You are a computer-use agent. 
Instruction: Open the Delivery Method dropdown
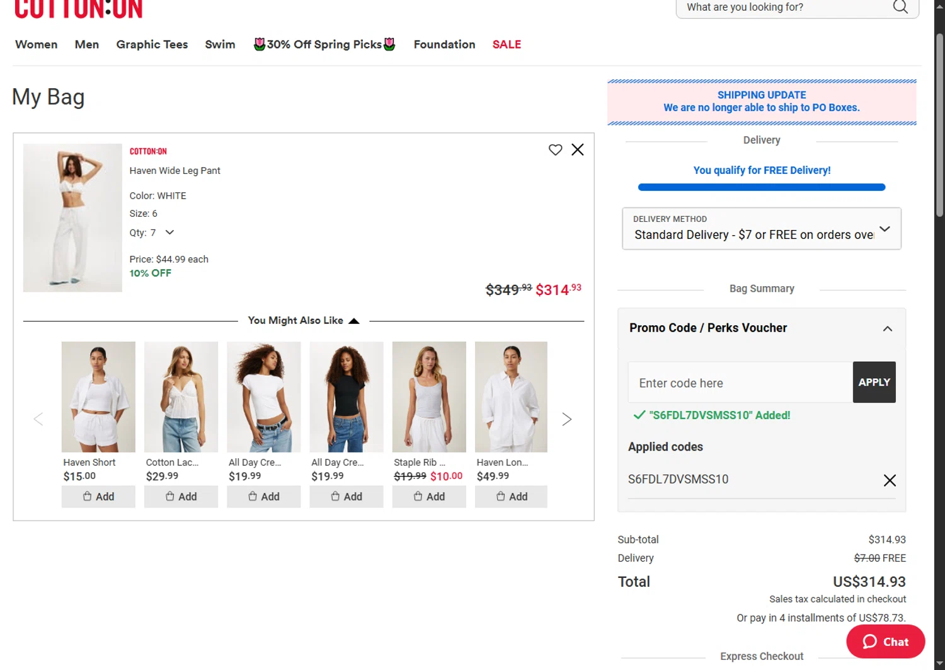(x=762, y=228)
